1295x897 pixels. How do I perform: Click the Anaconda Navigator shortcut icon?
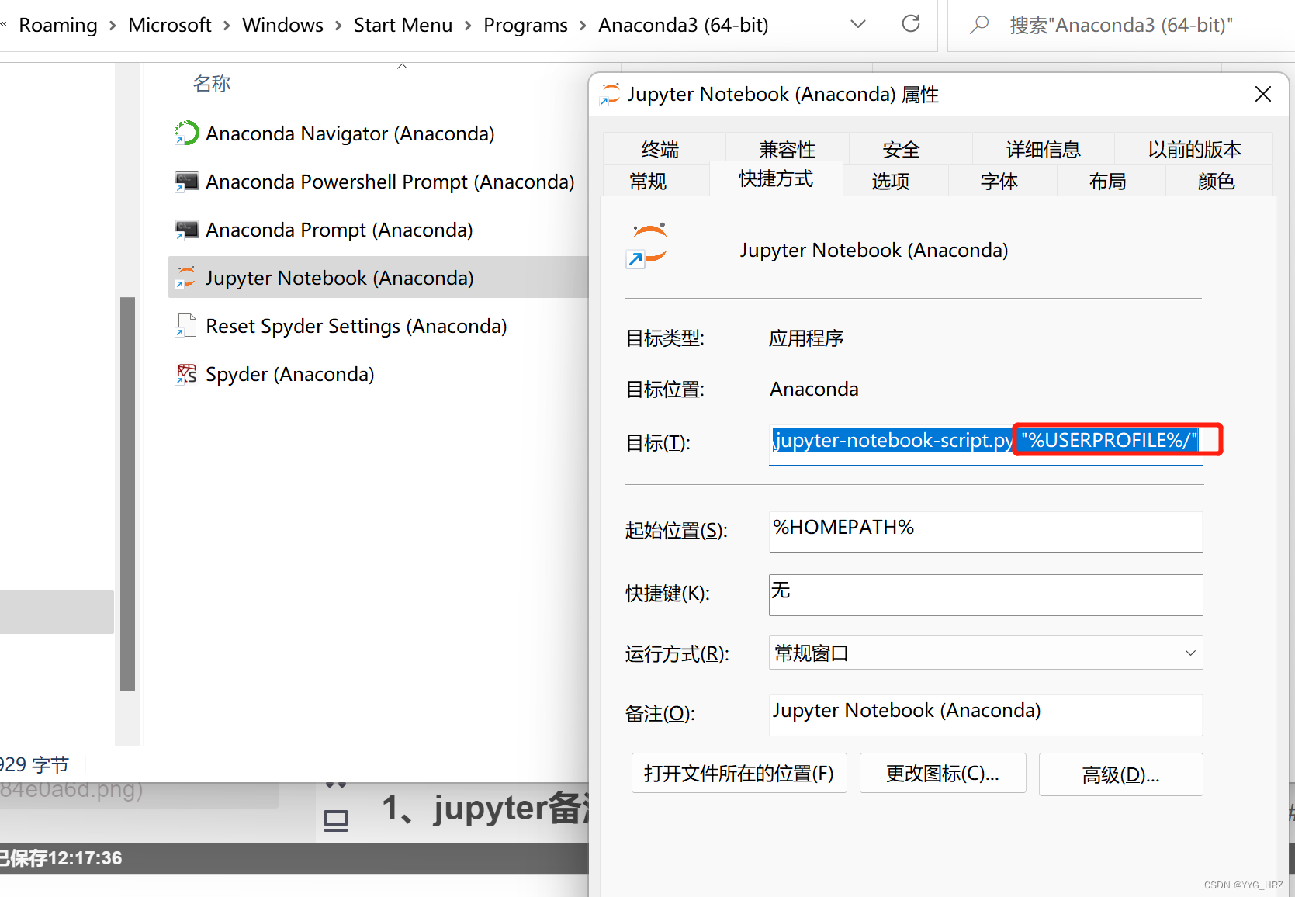(186, 133)
